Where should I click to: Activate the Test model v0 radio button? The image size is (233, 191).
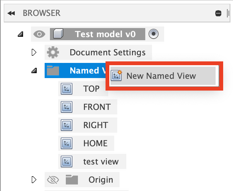click(x=153, y=34)
